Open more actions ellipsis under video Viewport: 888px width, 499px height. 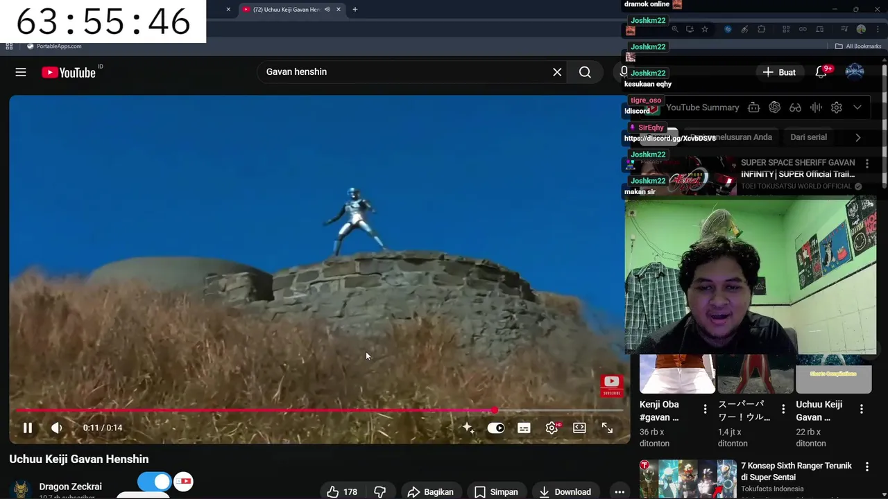click(x=620, y=492)
